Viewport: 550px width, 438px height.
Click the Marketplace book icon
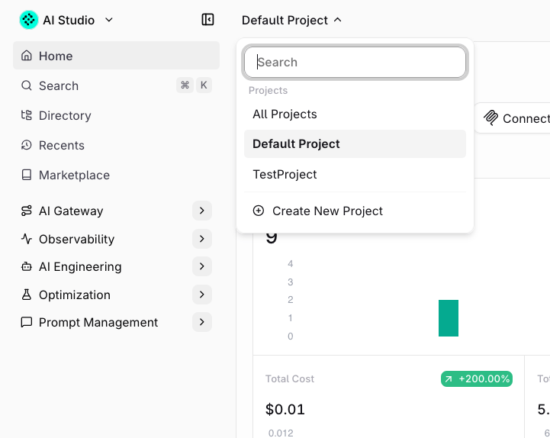[x=26, y=175]
